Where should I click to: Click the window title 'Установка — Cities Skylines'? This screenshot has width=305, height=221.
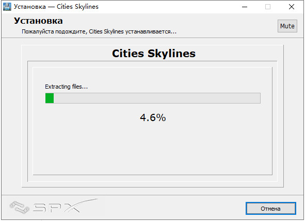pyautogui.click(x=56, y=7)
